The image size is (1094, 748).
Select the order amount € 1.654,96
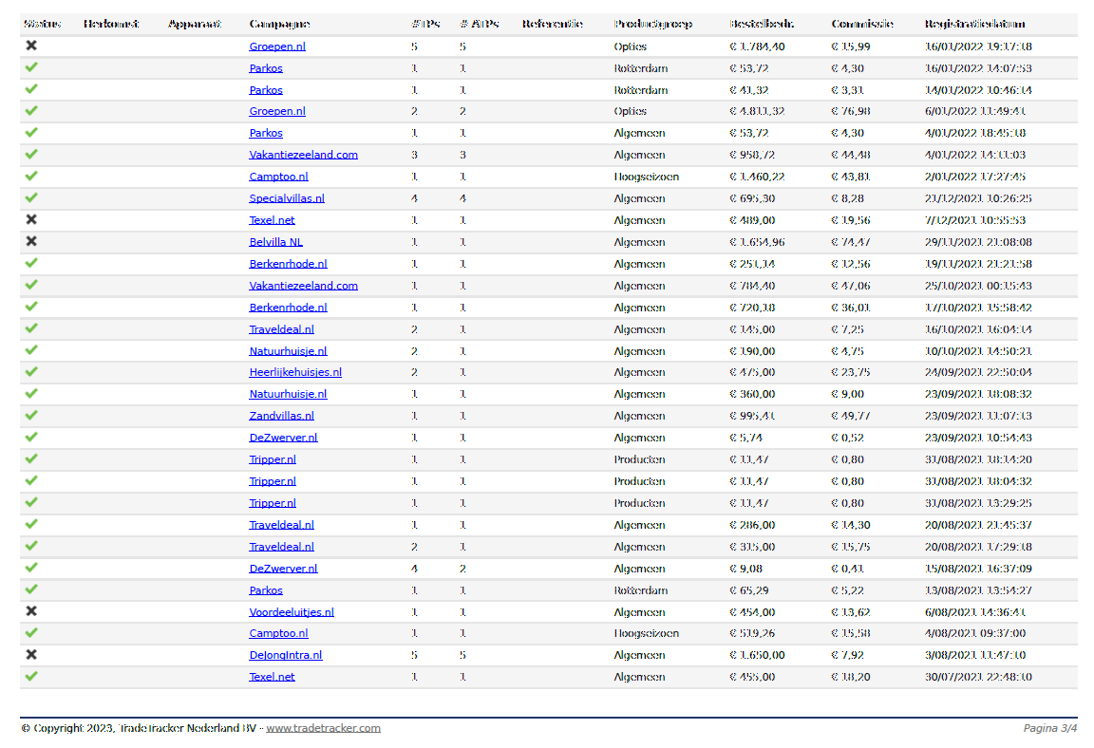[757, 242]
